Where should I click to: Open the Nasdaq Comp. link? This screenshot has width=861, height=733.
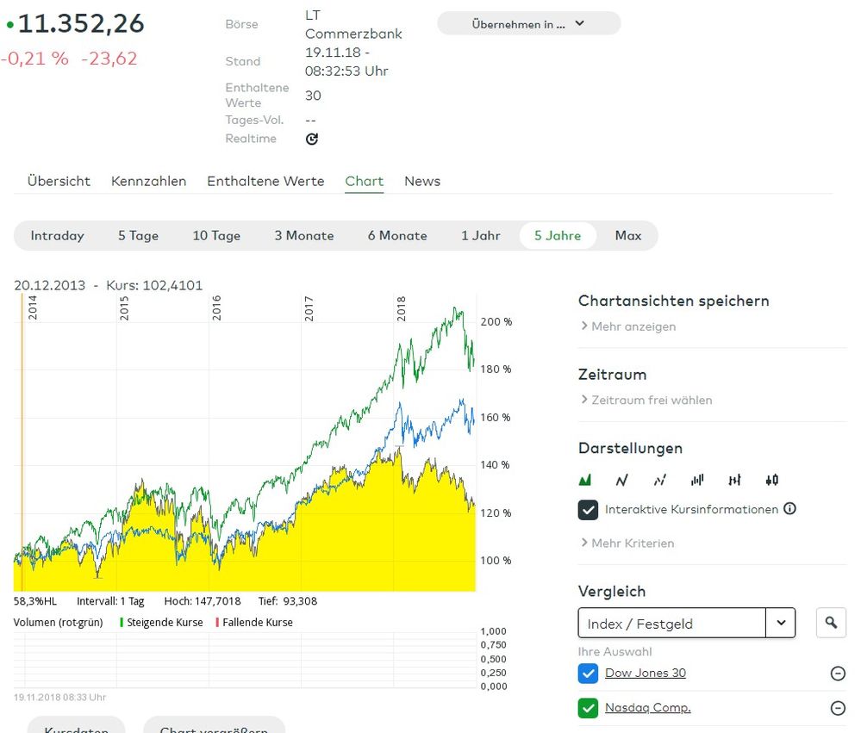point(647,708)
